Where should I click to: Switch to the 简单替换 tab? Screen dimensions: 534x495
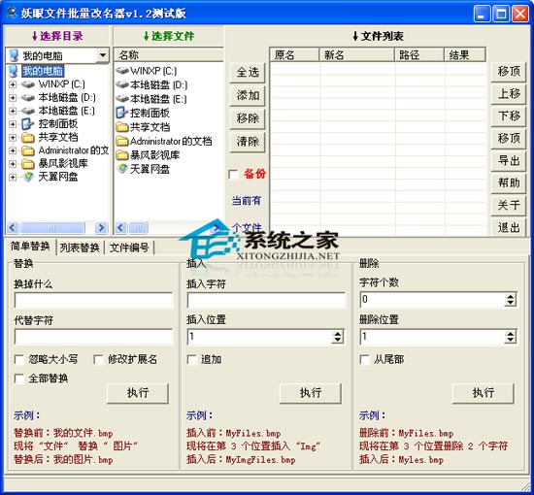click(30, 247)
